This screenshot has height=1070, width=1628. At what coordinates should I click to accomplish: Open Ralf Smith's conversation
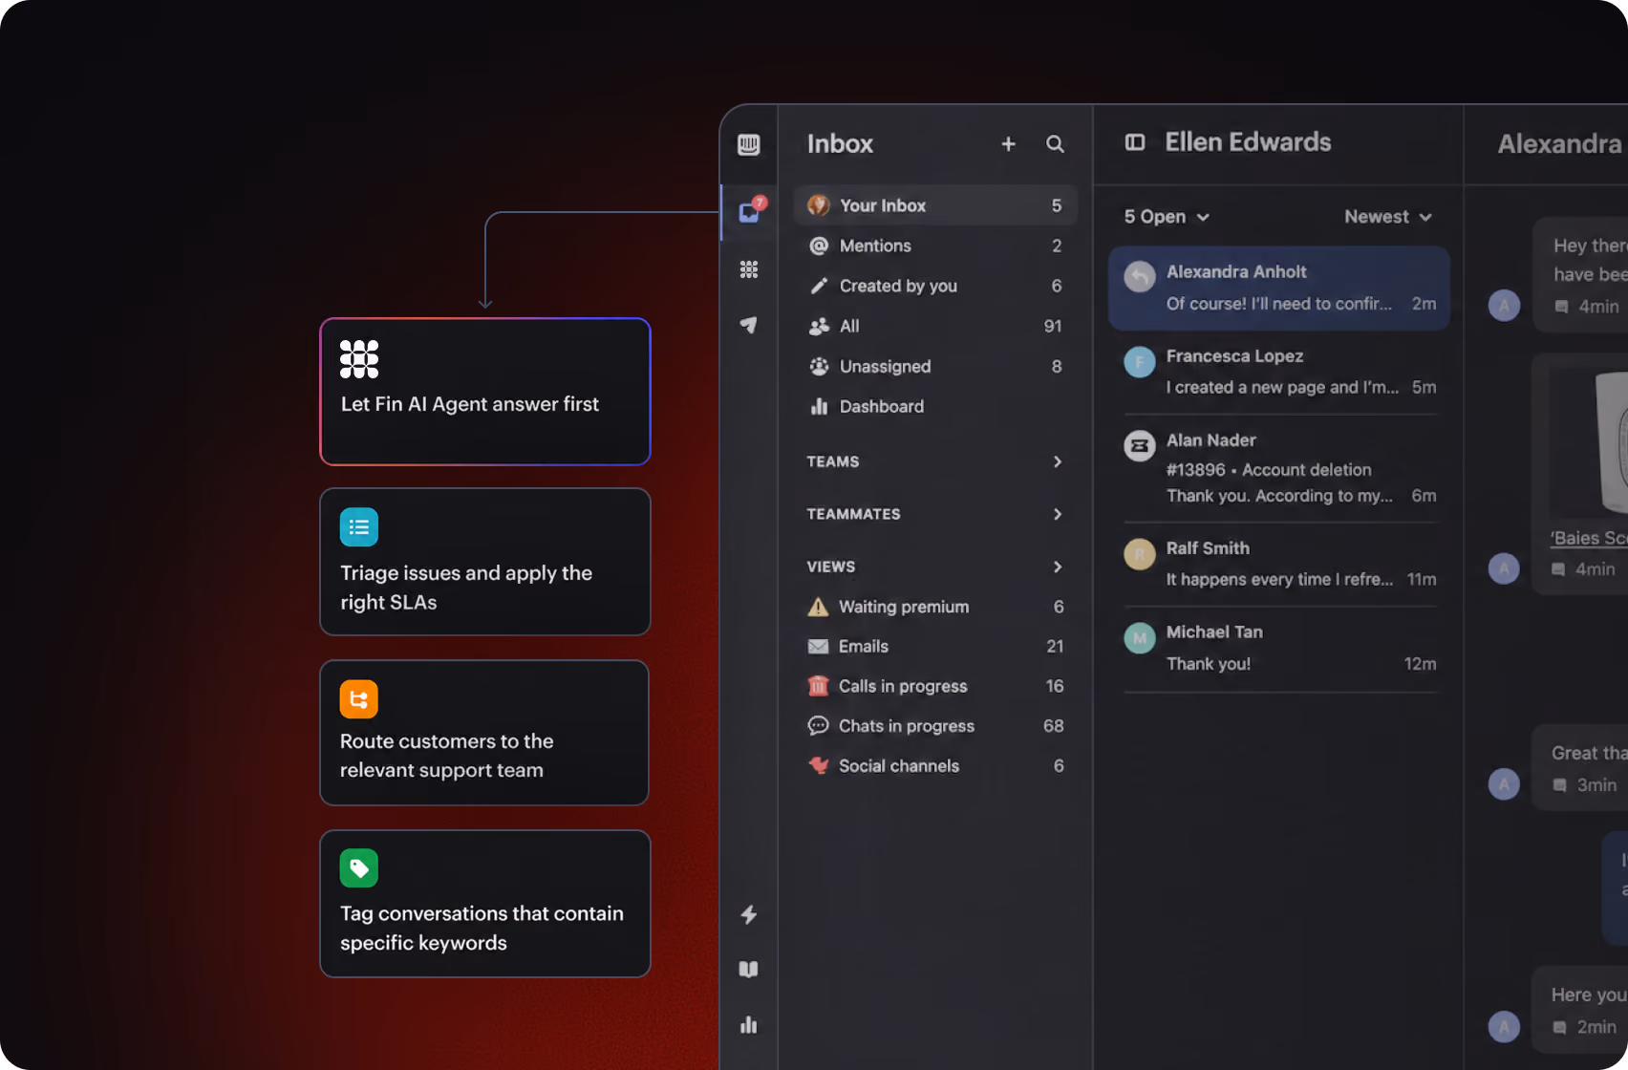(1279, 564)
